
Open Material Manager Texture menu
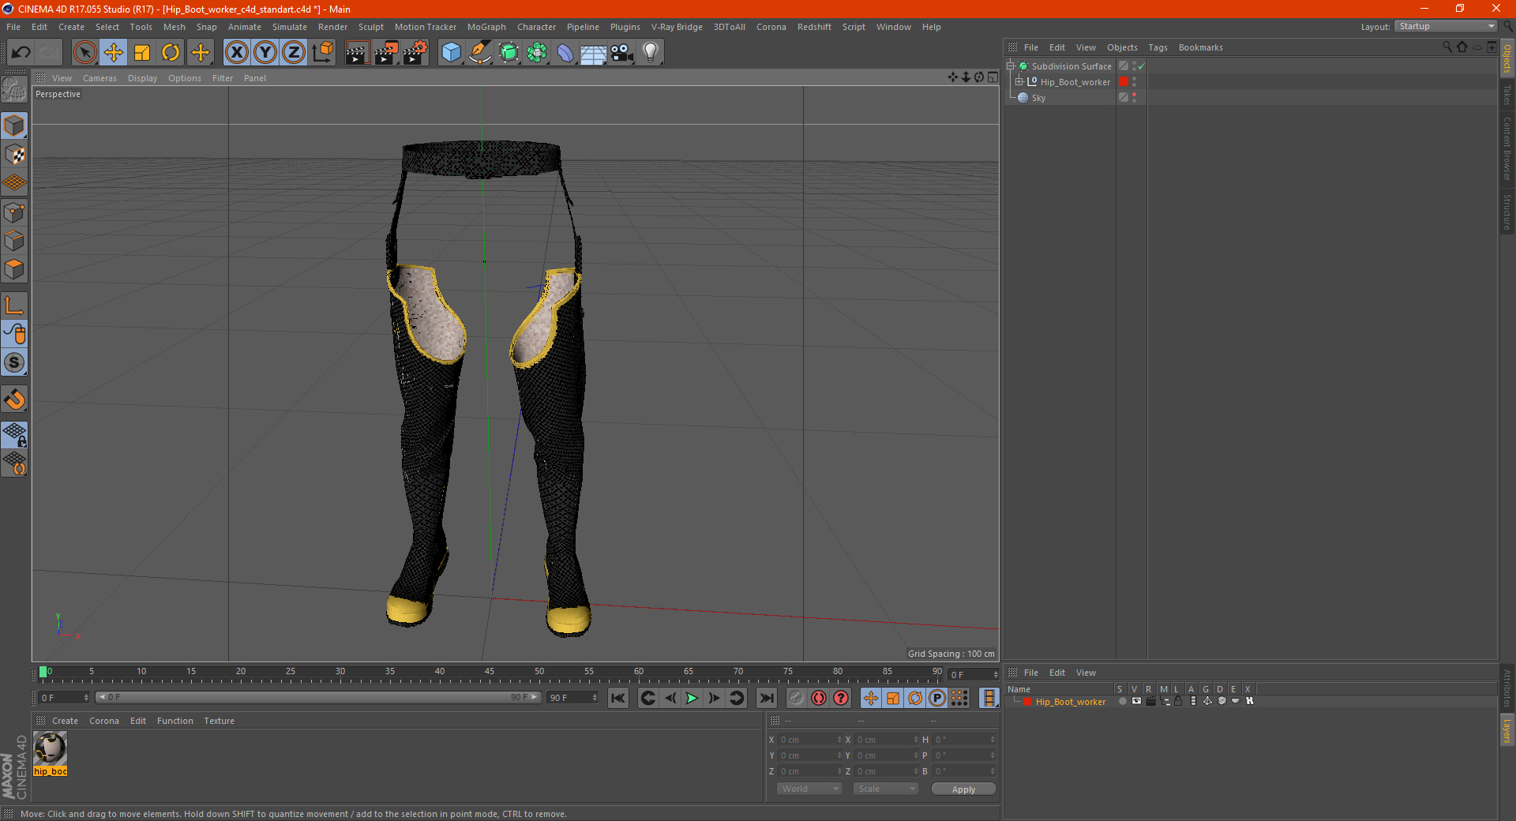(x=219, y=721)
